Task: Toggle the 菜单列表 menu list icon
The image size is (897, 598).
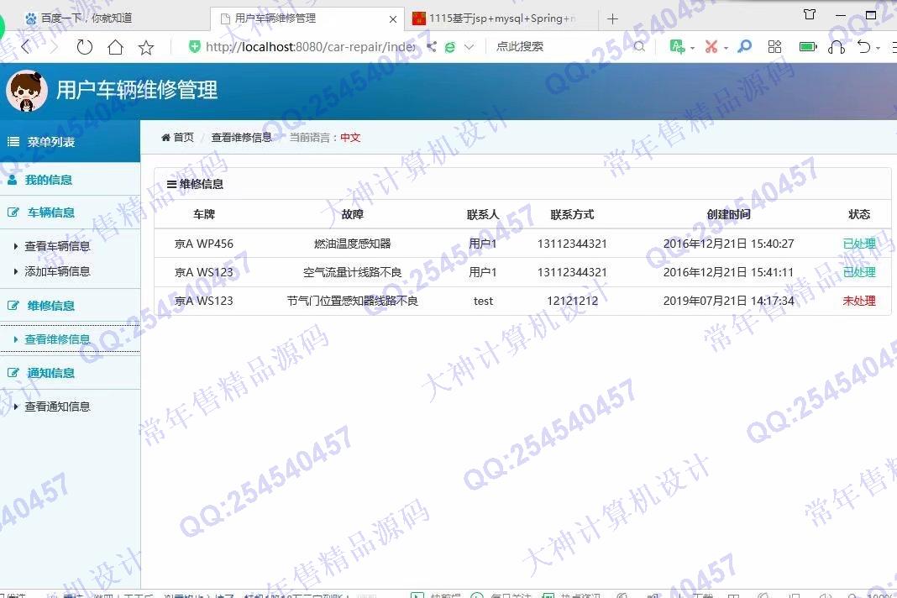Action: click(x=13, y=141)
